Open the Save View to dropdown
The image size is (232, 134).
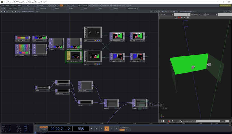[198, 14]
